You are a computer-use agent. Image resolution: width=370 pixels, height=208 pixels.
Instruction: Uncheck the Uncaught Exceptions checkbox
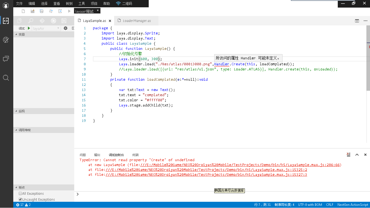(20, 200)
